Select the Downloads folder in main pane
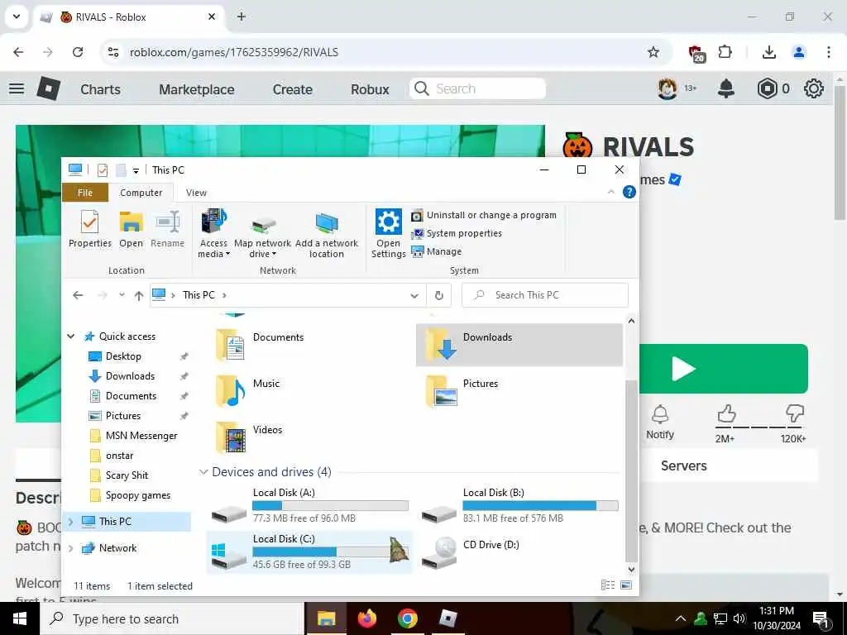 point(519,345)
